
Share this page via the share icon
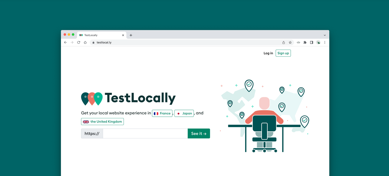284,42
